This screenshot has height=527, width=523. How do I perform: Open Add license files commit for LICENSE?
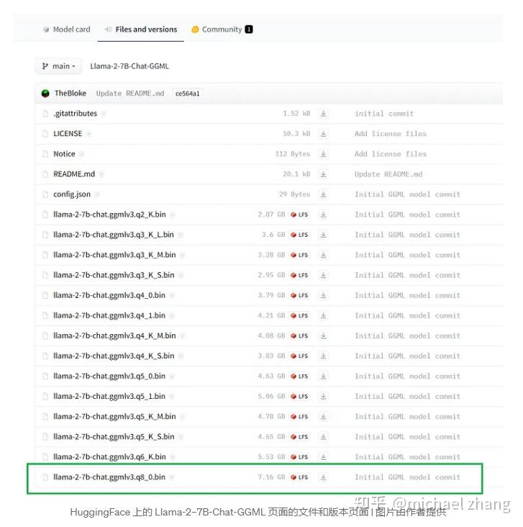pyautogui.click(x=391, y=134)
